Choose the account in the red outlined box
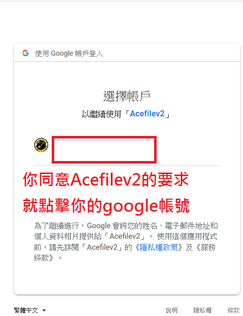 pos(104,149)
